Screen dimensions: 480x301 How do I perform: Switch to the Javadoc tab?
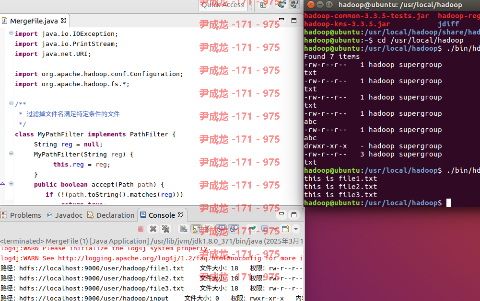[x=65, y=215]
